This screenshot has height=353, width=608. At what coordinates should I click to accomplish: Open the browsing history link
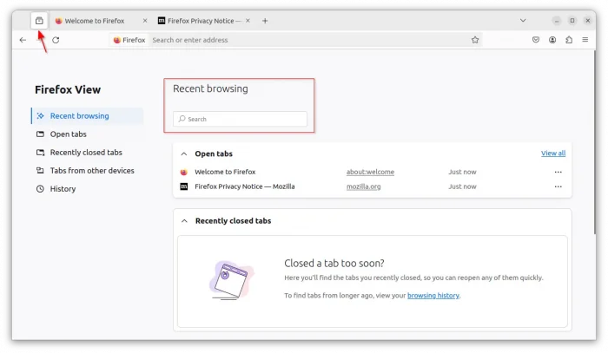click(433, 296)
